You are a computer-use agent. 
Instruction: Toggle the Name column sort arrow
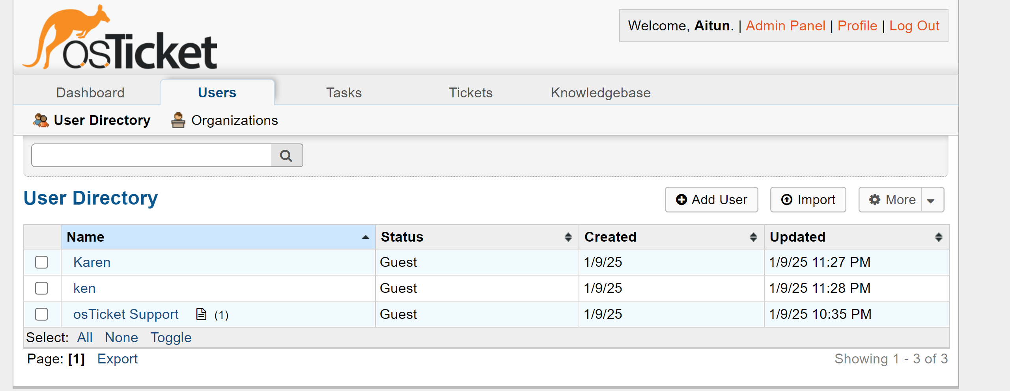[365, 237]
